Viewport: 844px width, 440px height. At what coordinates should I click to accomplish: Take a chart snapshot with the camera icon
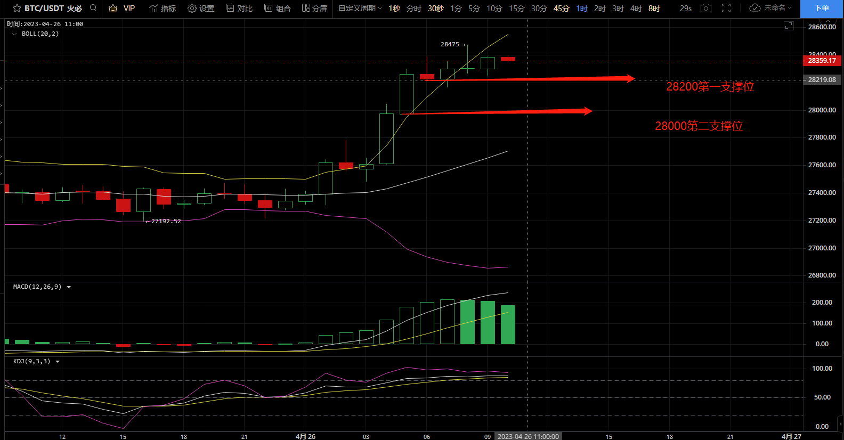coord(706,9)
